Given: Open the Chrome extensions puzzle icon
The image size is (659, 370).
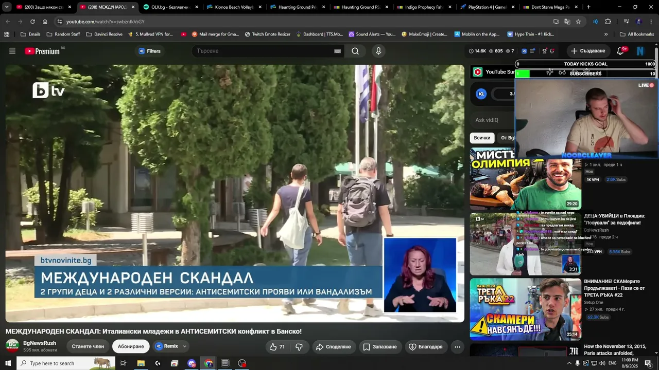Looking at the screenshot, I should point(608,22).
